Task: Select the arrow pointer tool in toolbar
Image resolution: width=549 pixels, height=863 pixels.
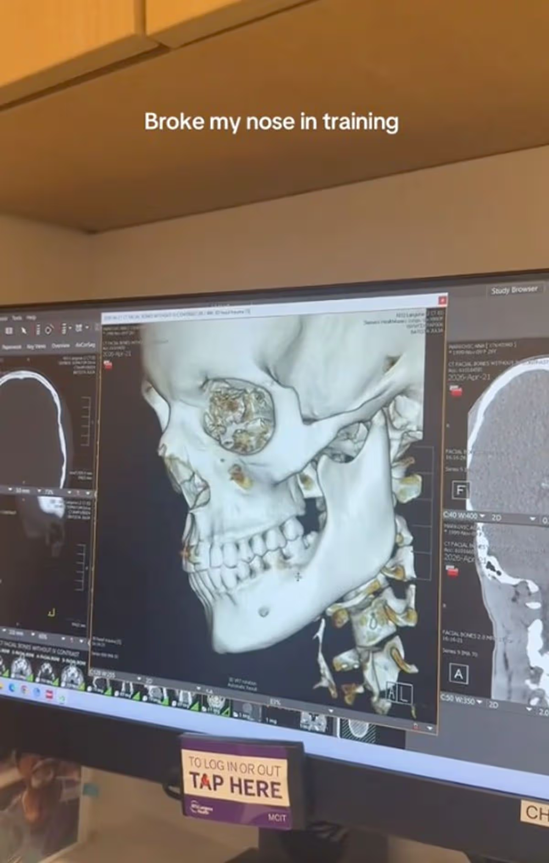Action: (24, 330)
